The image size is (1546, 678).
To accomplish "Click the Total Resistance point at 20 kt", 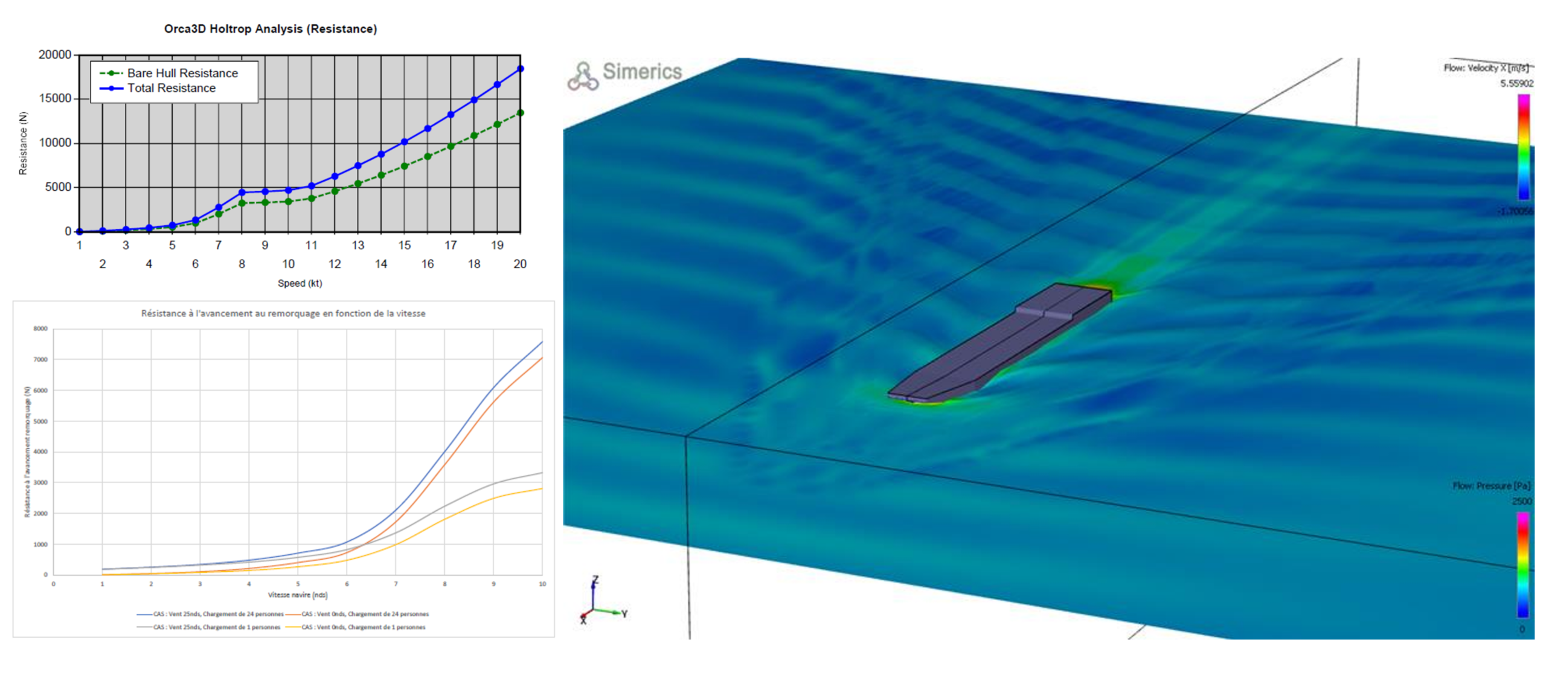I will pos(520,69).
